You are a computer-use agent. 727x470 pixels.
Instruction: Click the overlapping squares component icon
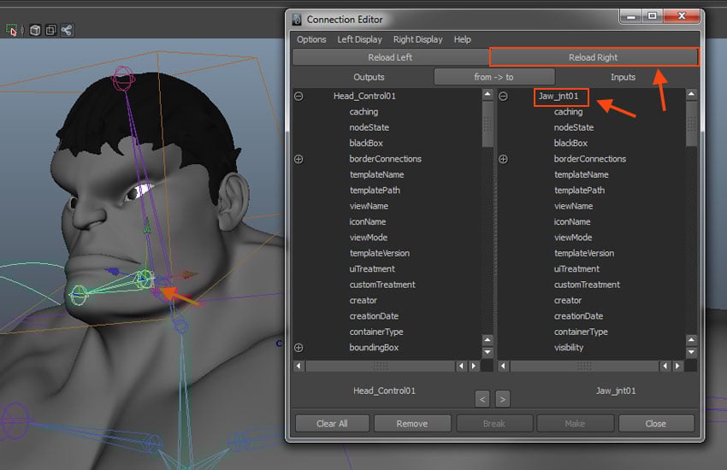point(50,30)
